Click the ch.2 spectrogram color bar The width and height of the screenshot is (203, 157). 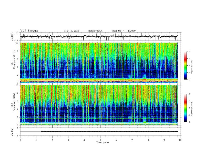pos(185,108)
